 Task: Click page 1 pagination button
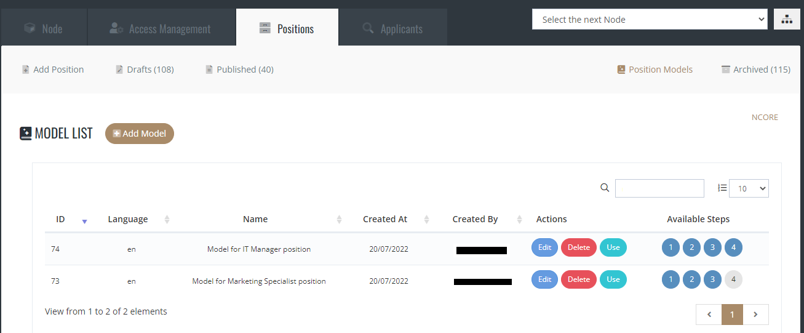[x=732, y=315]
